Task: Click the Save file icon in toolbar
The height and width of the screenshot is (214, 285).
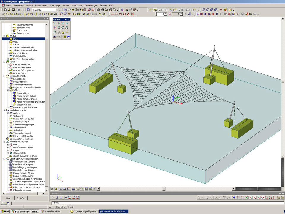Action: 13,10
